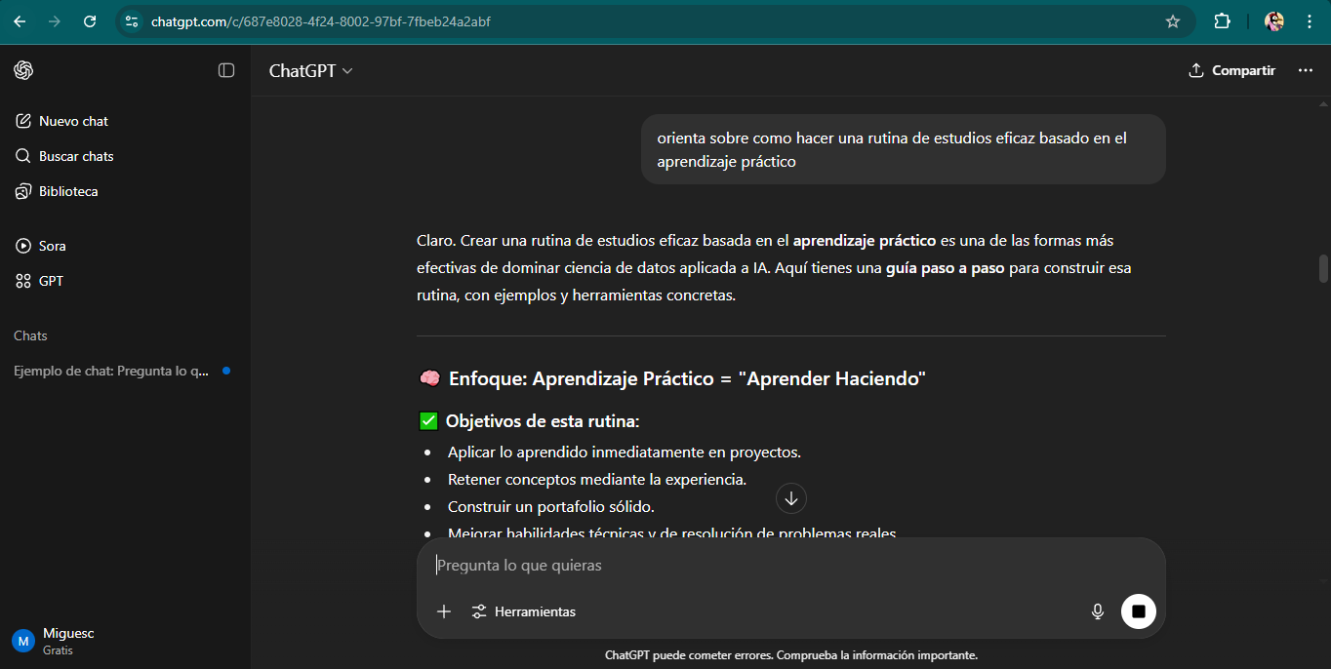Collapse the sidebar with the panel icon
The height and width of the screenshot is (669, 1331).
pos(226,70)
